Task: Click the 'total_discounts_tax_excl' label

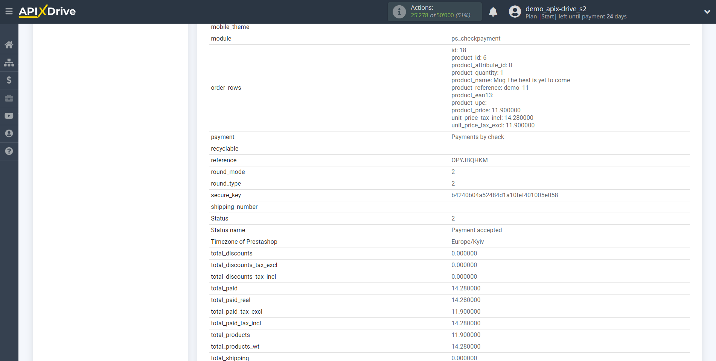Action: (244, 265)
